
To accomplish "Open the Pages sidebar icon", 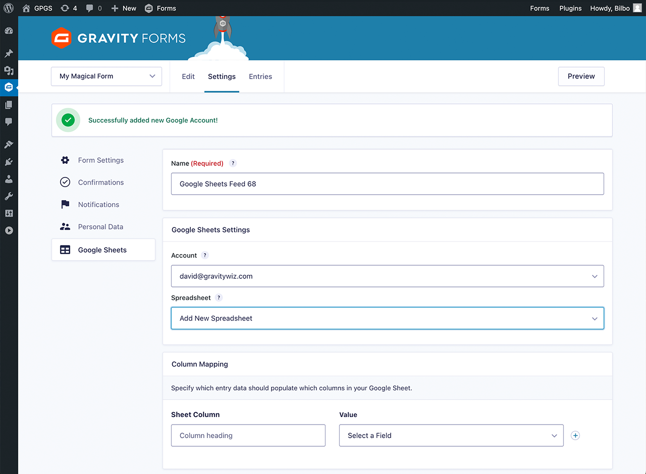I will [x=9, y=105].
